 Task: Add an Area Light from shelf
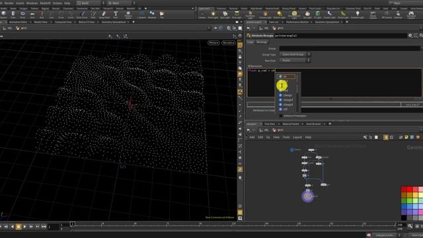click(237, 15)
